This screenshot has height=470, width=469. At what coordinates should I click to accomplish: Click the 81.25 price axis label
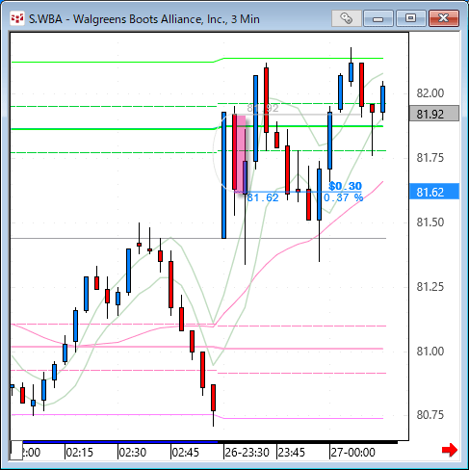click(430, 287)
